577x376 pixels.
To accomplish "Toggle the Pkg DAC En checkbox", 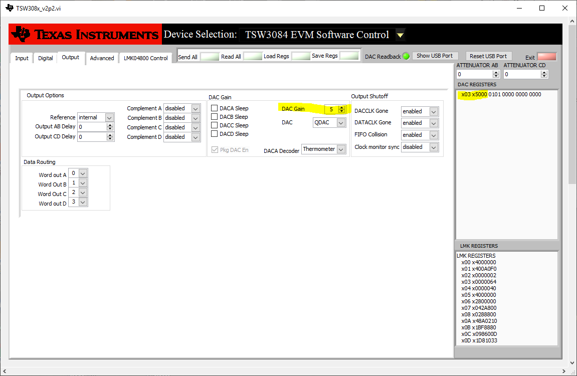I will [x=215, y=150].
